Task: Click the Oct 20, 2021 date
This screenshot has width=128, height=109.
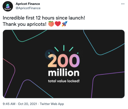Action: pos(27,104)
